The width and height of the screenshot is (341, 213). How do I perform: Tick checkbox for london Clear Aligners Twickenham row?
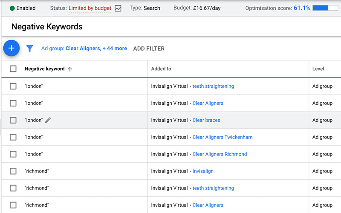point(13,137)
